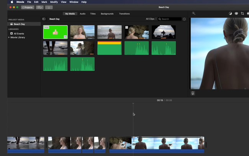
Task: Click the Beach Day browser header label
Action: pos(54,19)
